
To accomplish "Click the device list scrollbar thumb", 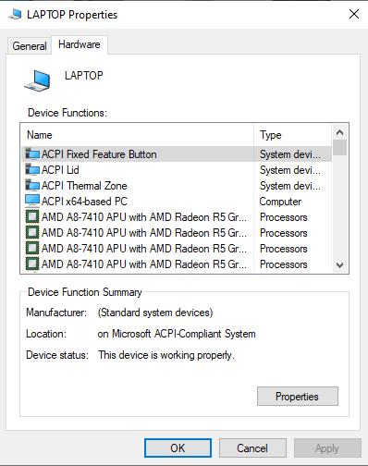I will click(339, 148).
